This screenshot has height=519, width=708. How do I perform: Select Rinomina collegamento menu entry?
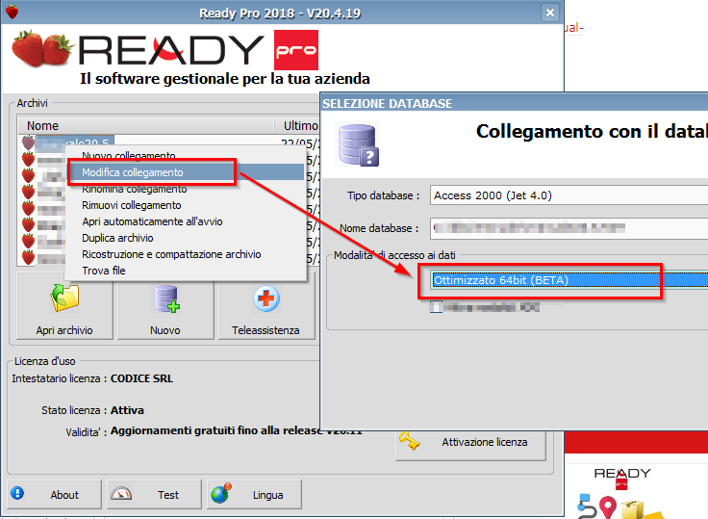pos(186,189)
